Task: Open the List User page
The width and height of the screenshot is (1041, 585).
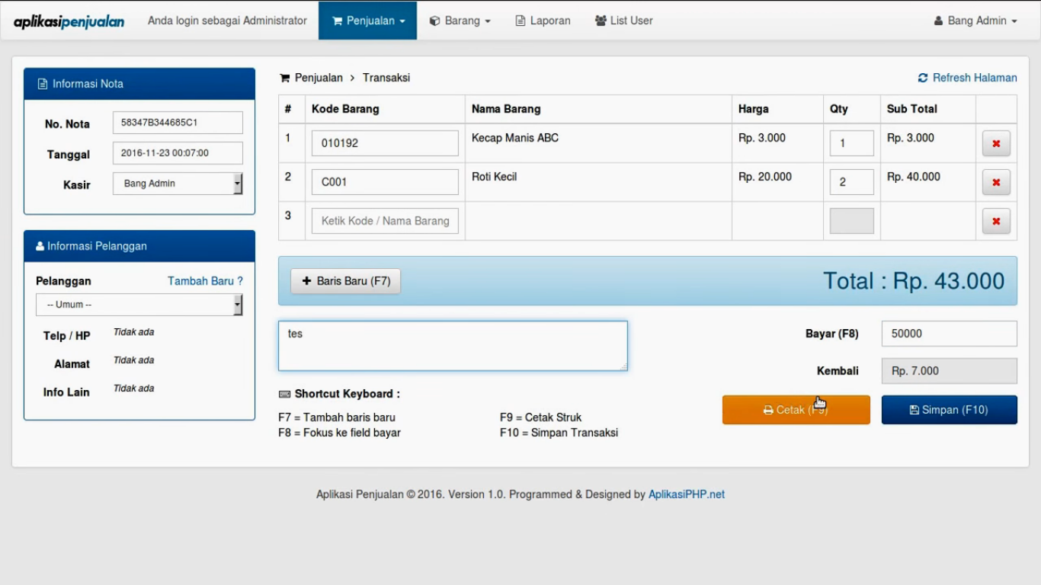Action: coord(623,21)
